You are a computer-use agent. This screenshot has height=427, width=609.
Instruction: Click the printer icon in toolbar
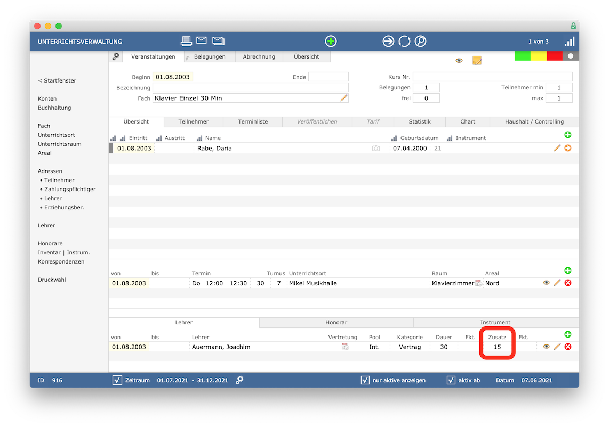click(186, 40)
